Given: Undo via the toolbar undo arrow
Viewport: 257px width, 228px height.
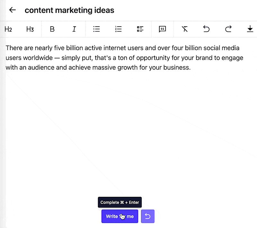Looking at the screenshot, I should click(x=206, y=29).
